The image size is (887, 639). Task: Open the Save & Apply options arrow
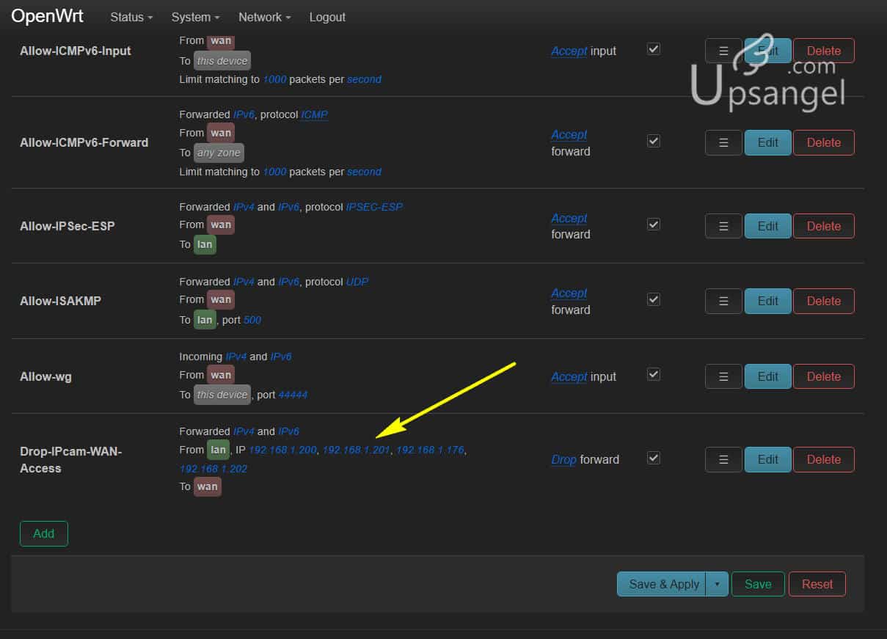pos(717,585)
